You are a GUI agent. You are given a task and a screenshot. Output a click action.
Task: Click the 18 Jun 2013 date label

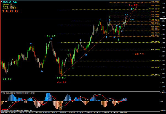coord(55,113)
